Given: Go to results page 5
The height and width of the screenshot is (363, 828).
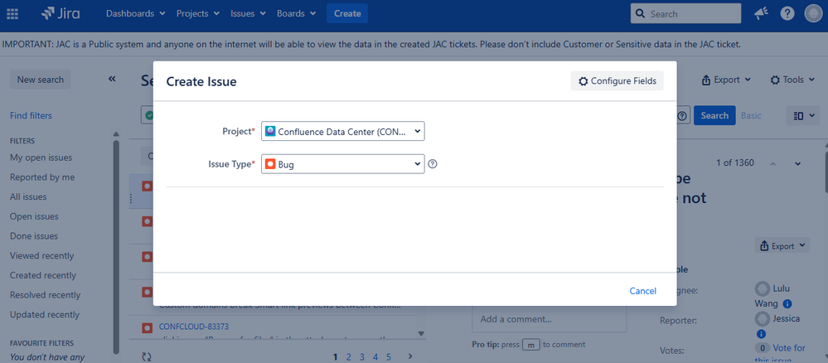Looking at the screenshot, I should tap(389, 356).
